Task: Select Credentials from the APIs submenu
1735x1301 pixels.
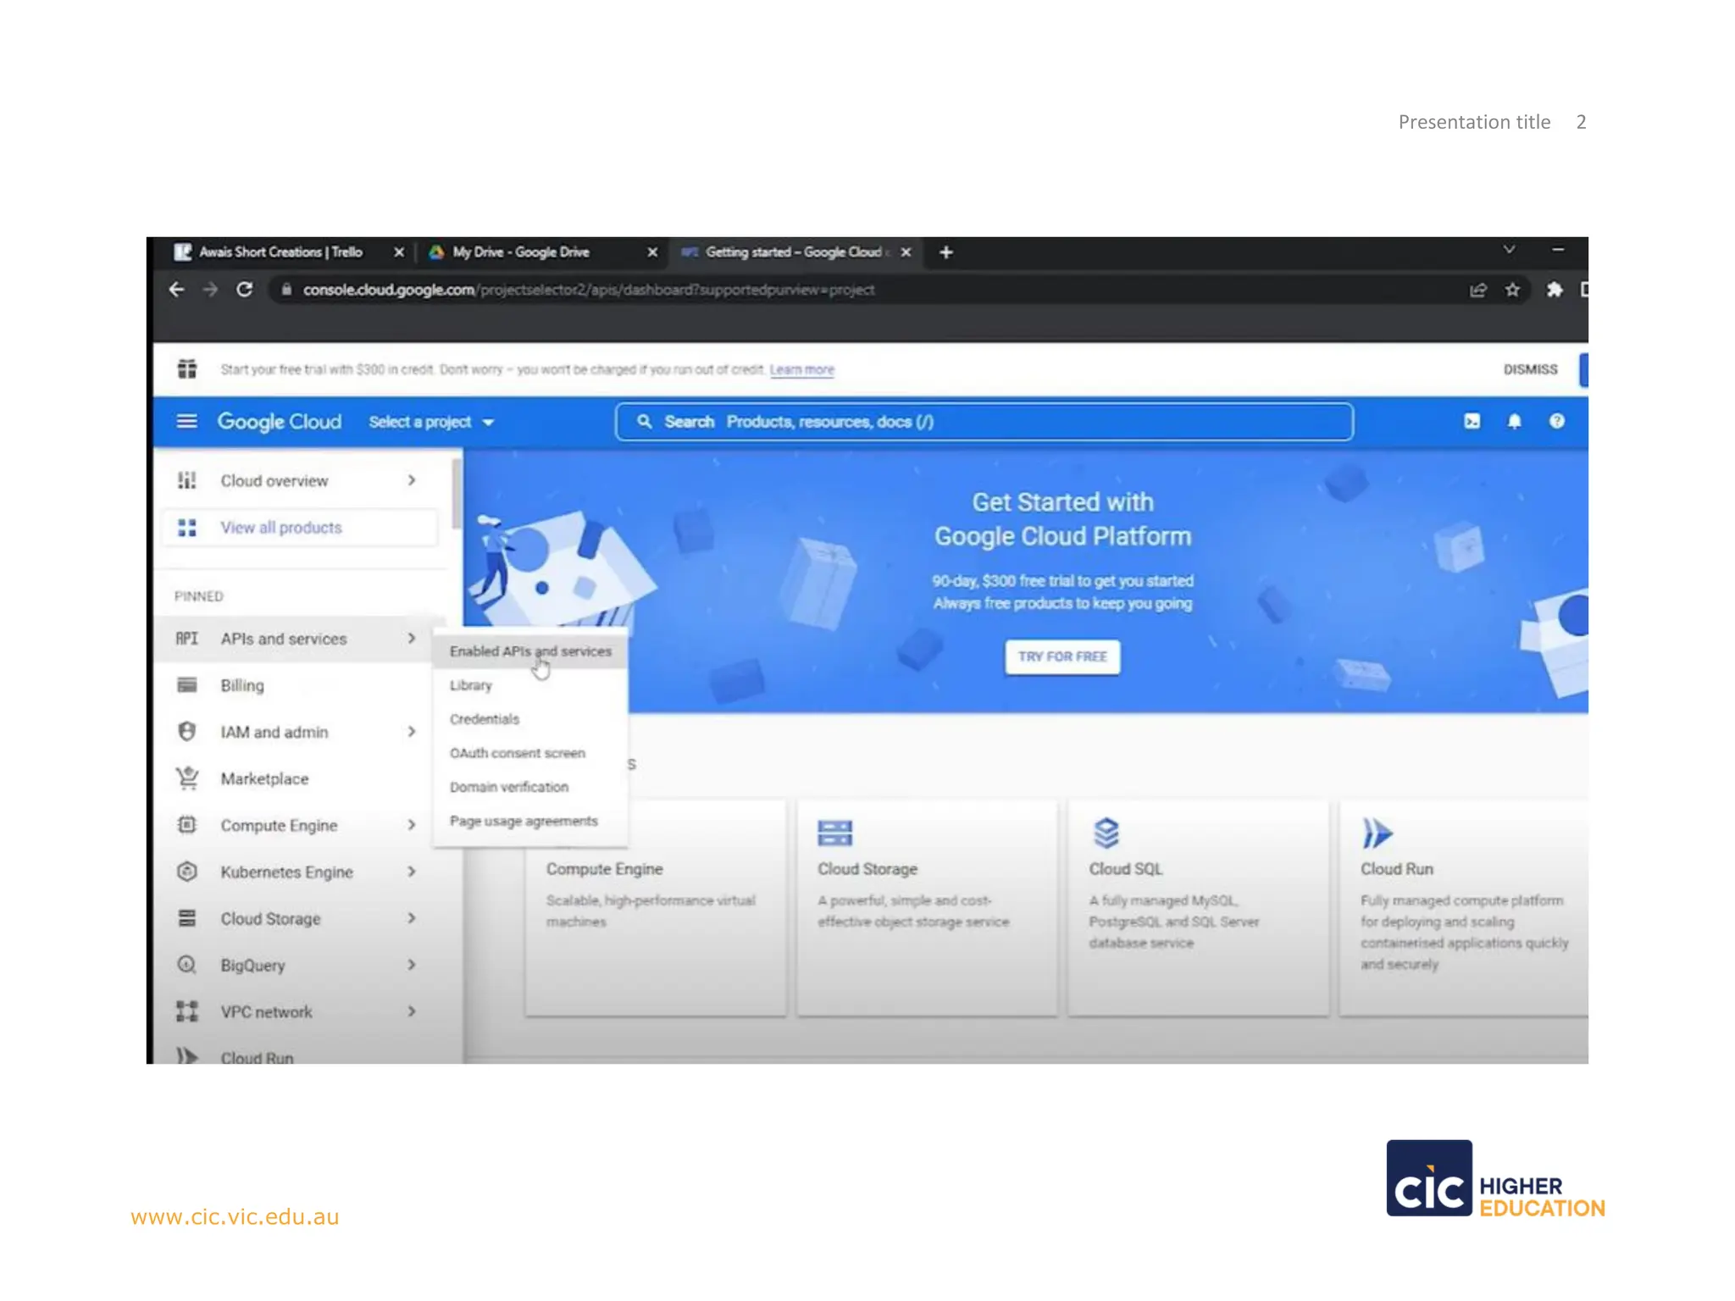Action: tap(485, 719)
